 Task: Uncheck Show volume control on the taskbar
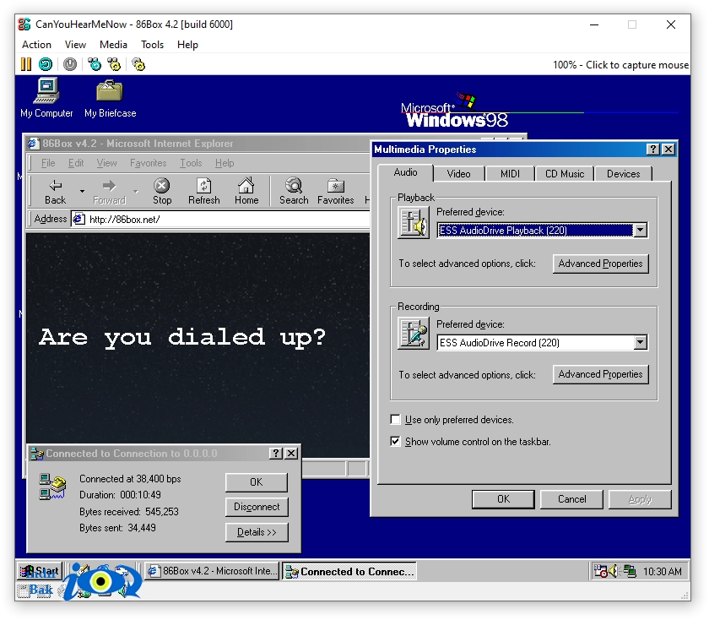tap(395, 441)
